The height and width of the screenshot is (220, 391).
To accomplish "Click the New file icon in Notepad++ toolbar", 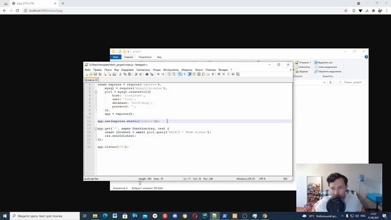I will click(86, 75).
